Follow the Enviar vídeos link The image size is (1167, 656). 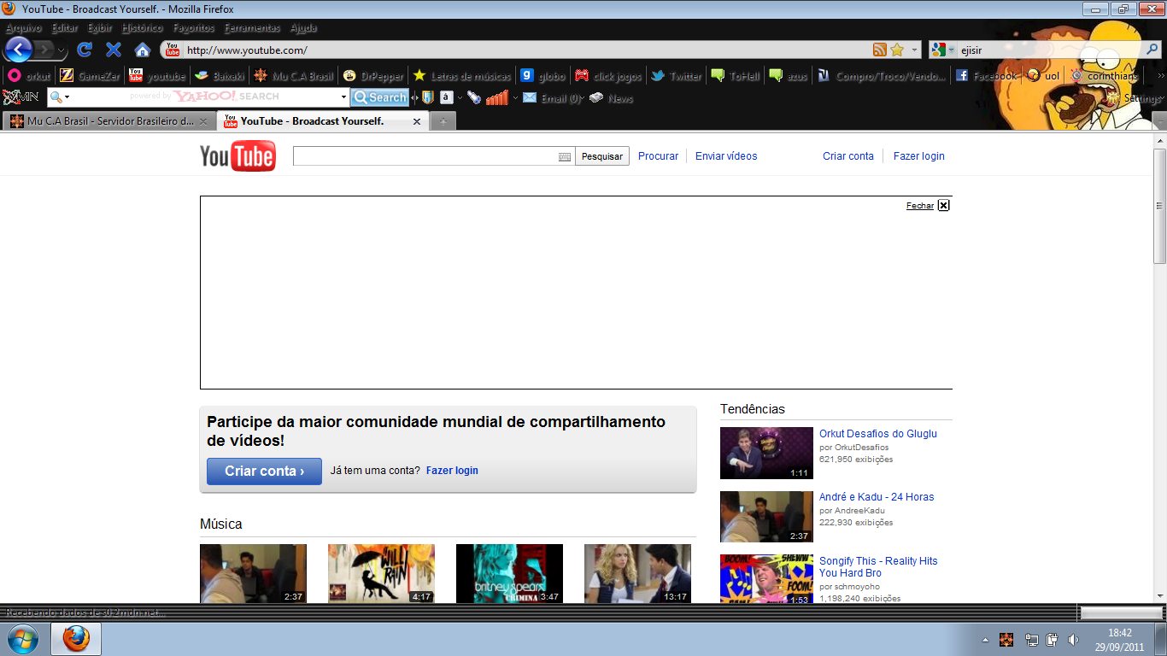tap(725, 156)
